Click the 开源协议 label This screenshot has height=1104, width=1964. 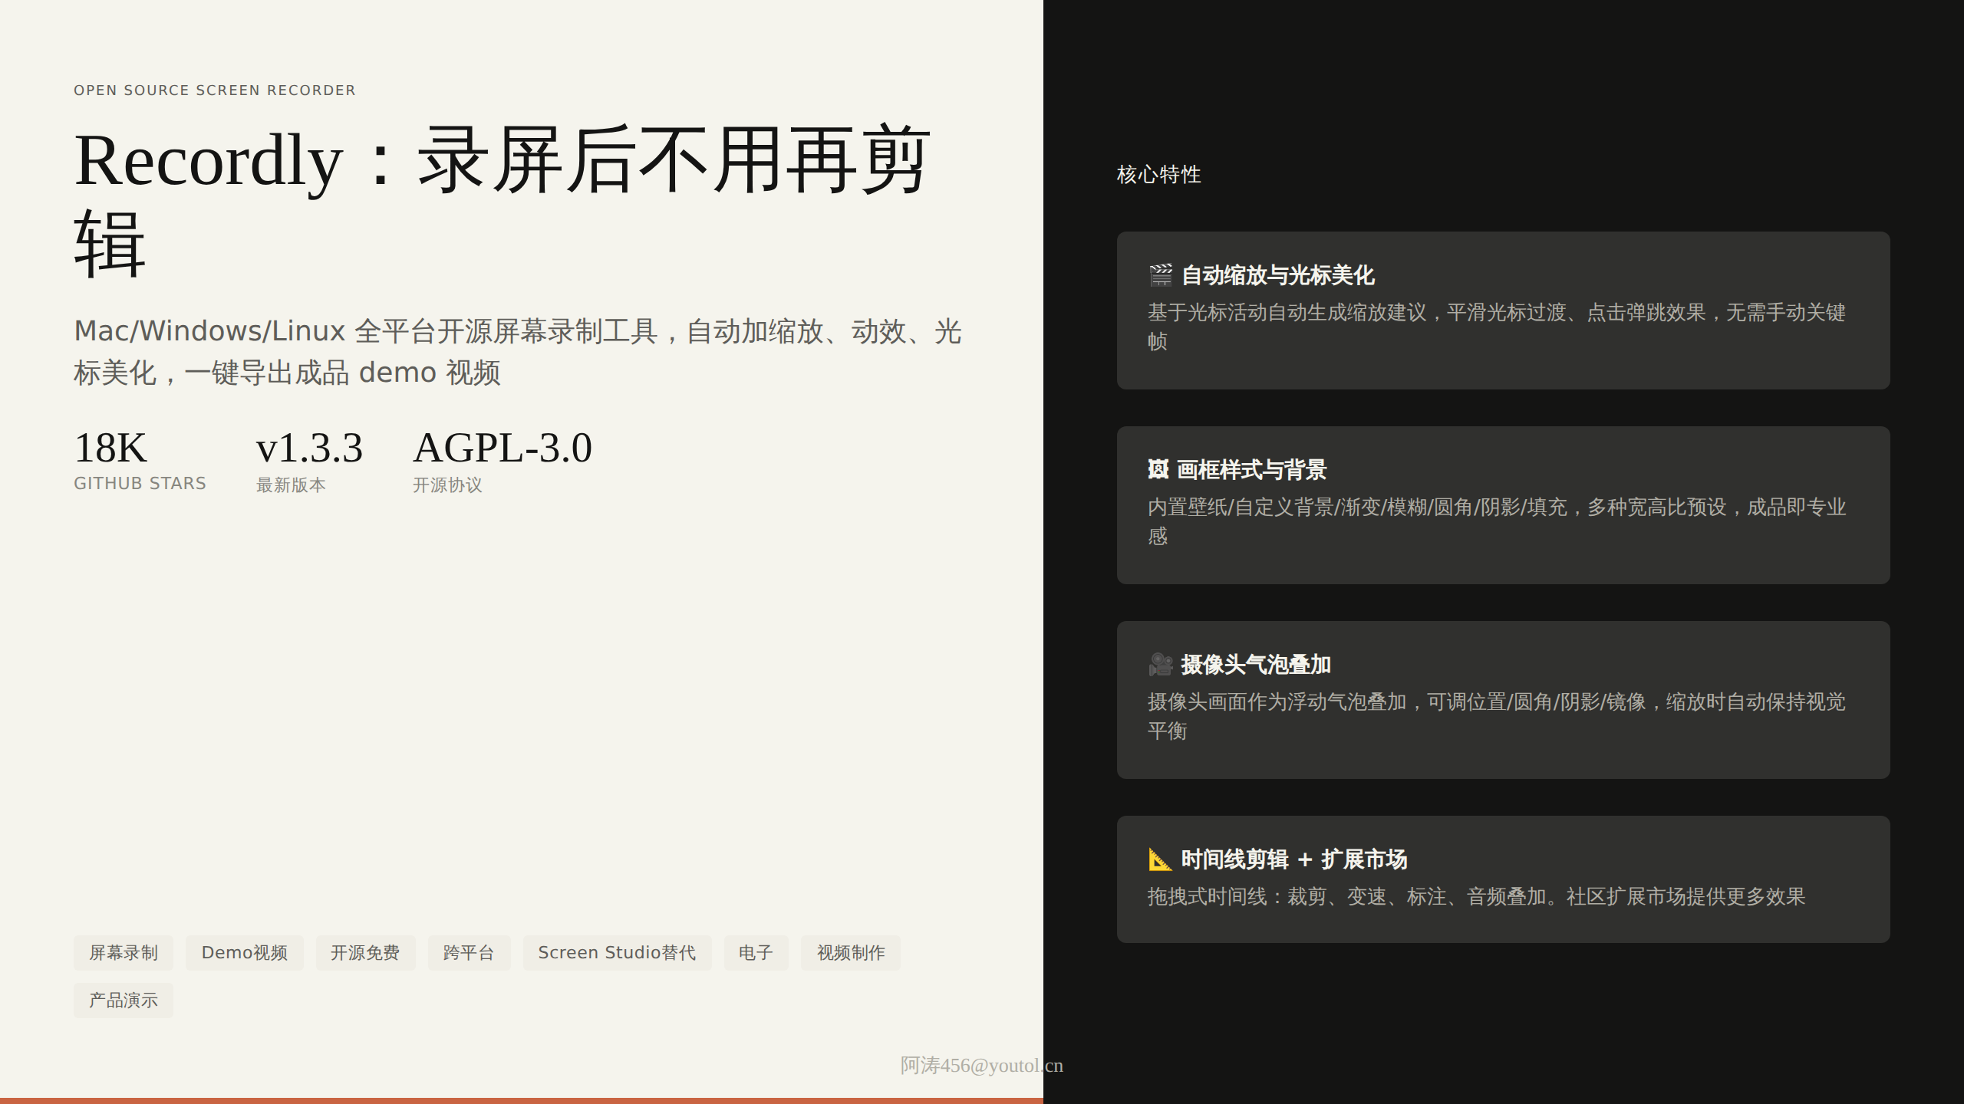(x=447, y=485)
